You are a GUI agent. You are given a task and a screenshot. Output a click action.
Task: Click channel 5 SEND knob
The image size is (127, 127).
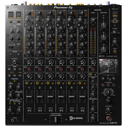(x=71, y=76)
